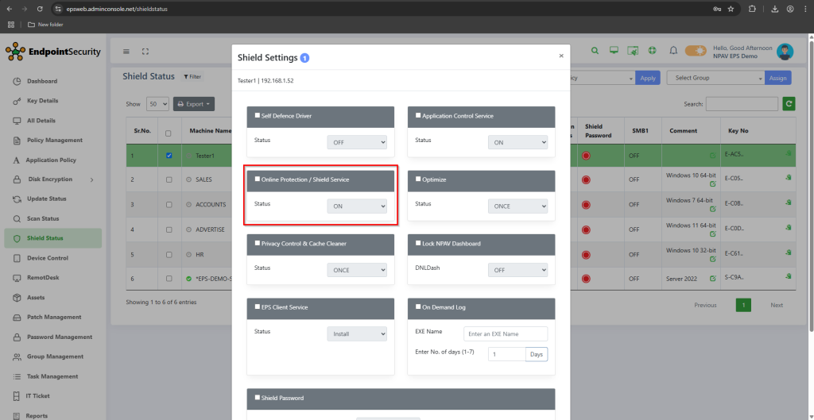This screenshot has width=814, height=420.
Task: Click the Export button
Action: click(x=194, y=104)
